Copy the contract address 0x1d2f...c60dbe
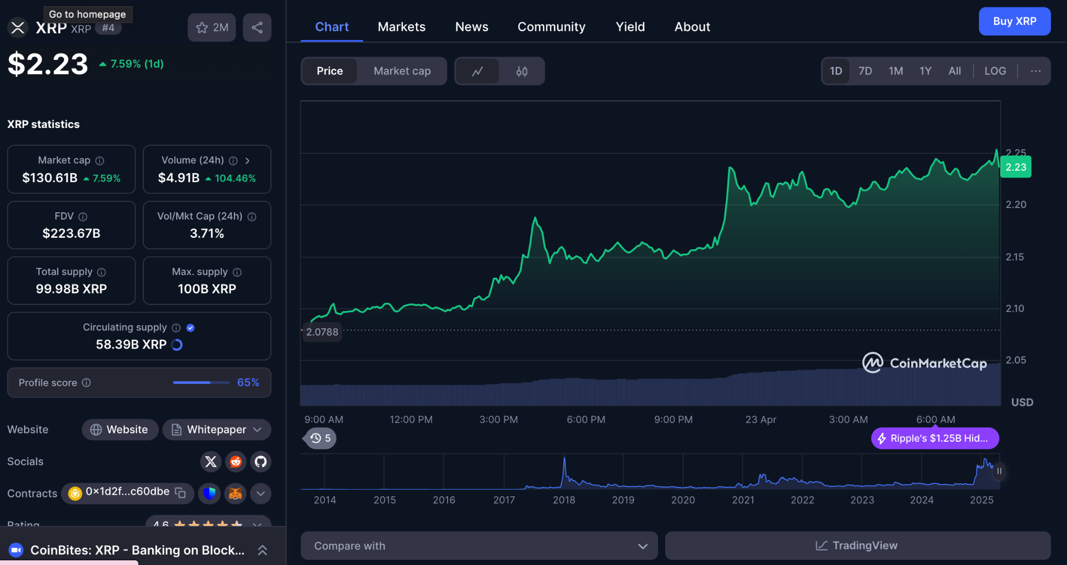This screenshot has height=565, width=1067. (180, 493)
